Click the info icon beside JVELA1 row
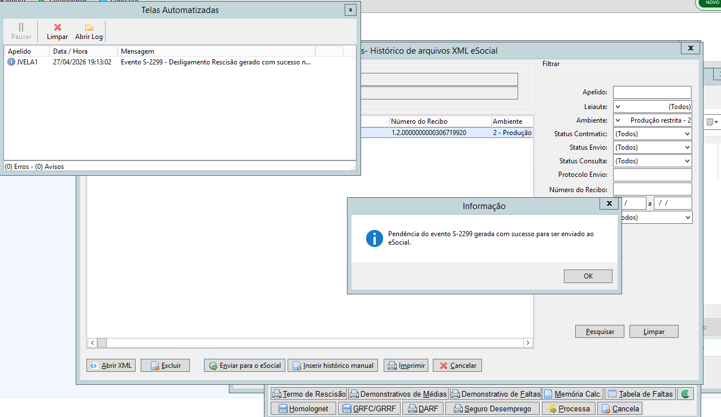Image resolution: width=721 pixels, height=417 pixels. click(x=11, y=62)
